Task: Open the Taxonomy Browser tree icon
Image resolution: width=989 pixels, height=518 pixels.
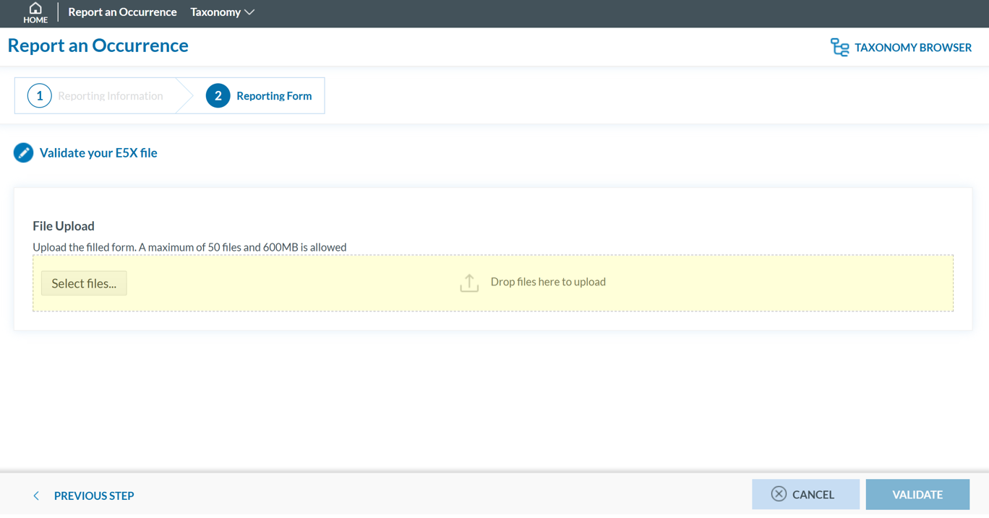Action: [x=839, y=48]
